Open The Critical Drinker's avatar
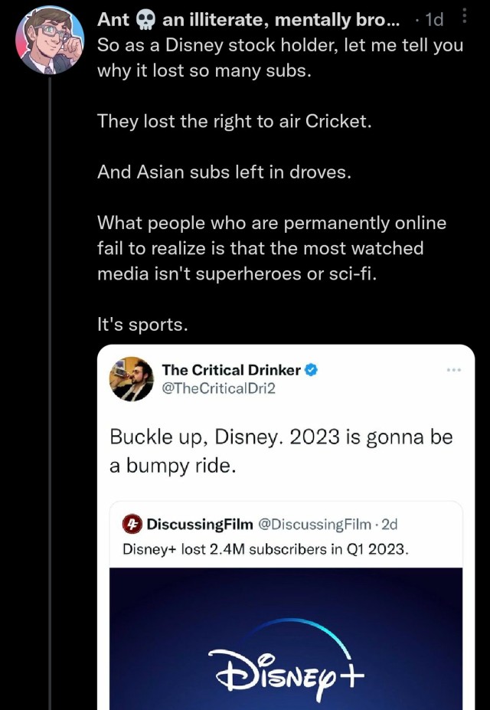The width and height of the screenshot is (490, 710). tap(132, 379)
